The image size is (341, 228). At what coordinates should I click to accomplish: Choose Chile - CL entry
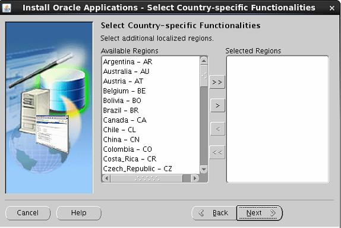151,130
